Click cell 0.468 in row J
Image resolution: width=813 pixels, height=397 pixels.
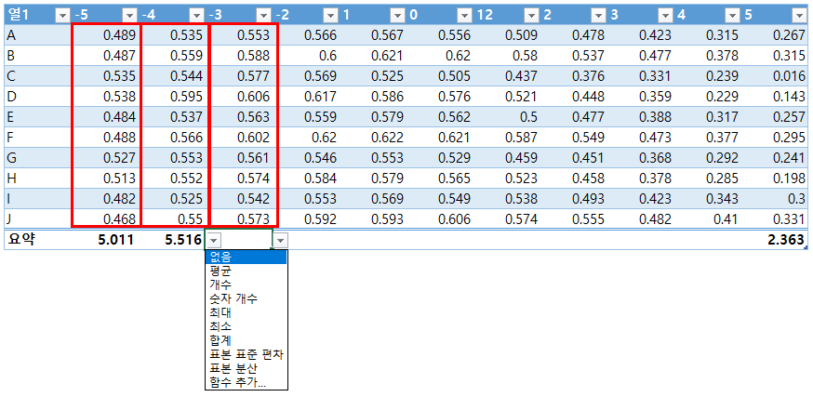[x=120, y=219]
